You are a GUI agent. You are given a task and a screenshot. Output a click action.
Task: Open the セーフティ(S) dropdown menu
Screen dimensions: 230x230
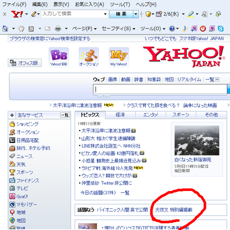(x=118, y=29)
